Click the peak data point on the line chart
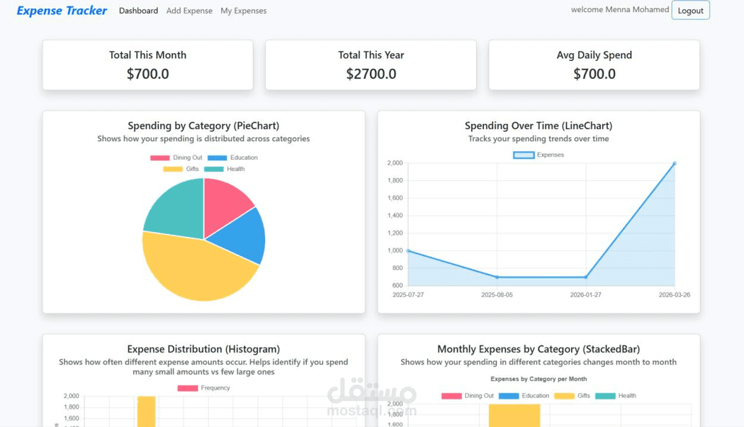This screenshot has height=427, width=744. 673,162
